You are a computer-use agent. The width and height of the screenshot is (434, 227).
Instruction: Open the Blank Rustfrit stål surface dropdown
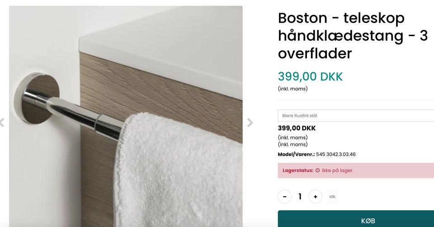pos(356,116)
